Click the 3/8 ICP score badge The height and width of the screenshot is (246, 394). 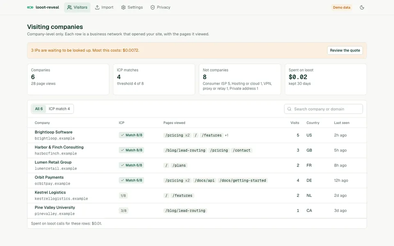[x=124, y=211]
